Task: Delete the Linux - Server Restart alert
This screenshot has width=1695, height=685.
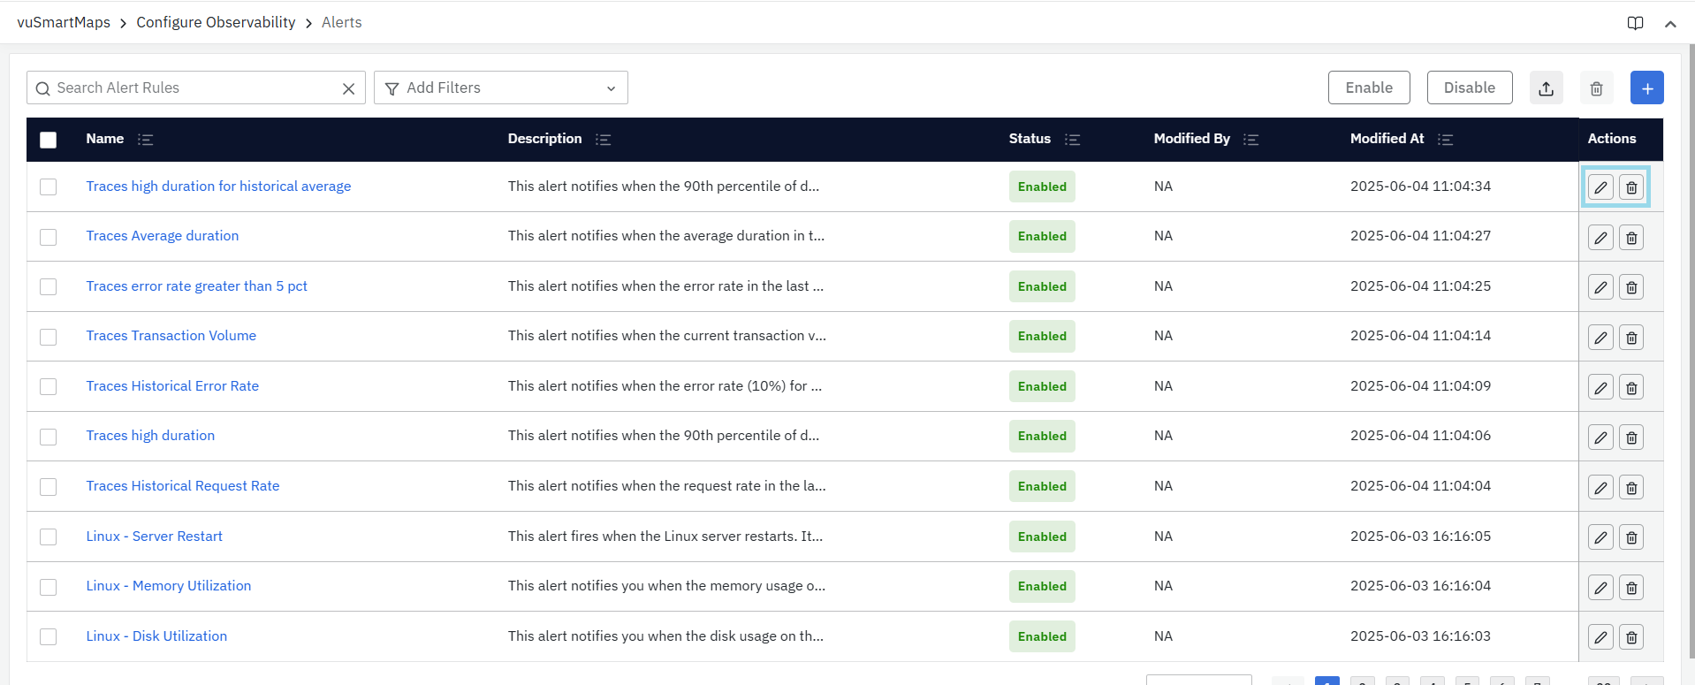Action: tap(1631, 537)
